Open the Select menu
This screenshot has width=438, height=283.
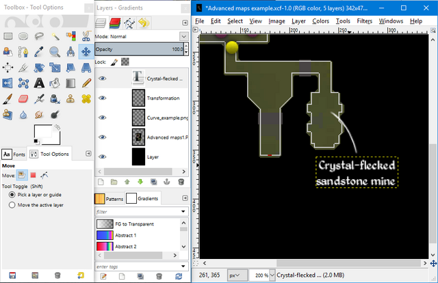pos(235,21)
